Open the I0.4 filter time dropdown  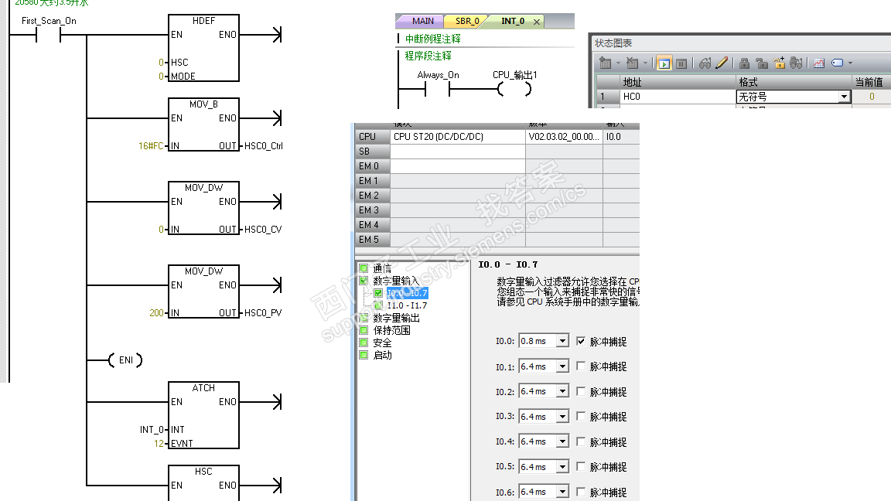[562, 441]
